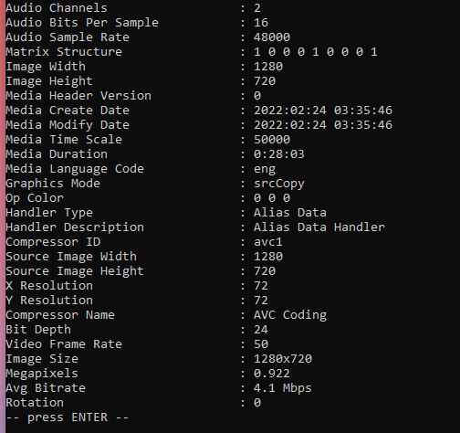Click the press ENTER prompt line

pos(68,417)
